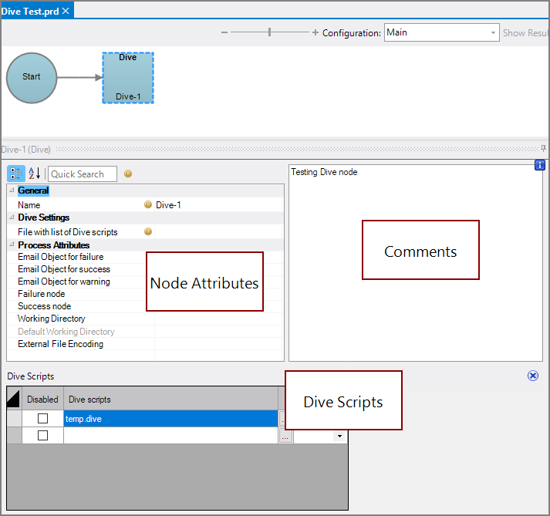Click into the Quick Search field
550x516 pixels.
tap(83, 174)
